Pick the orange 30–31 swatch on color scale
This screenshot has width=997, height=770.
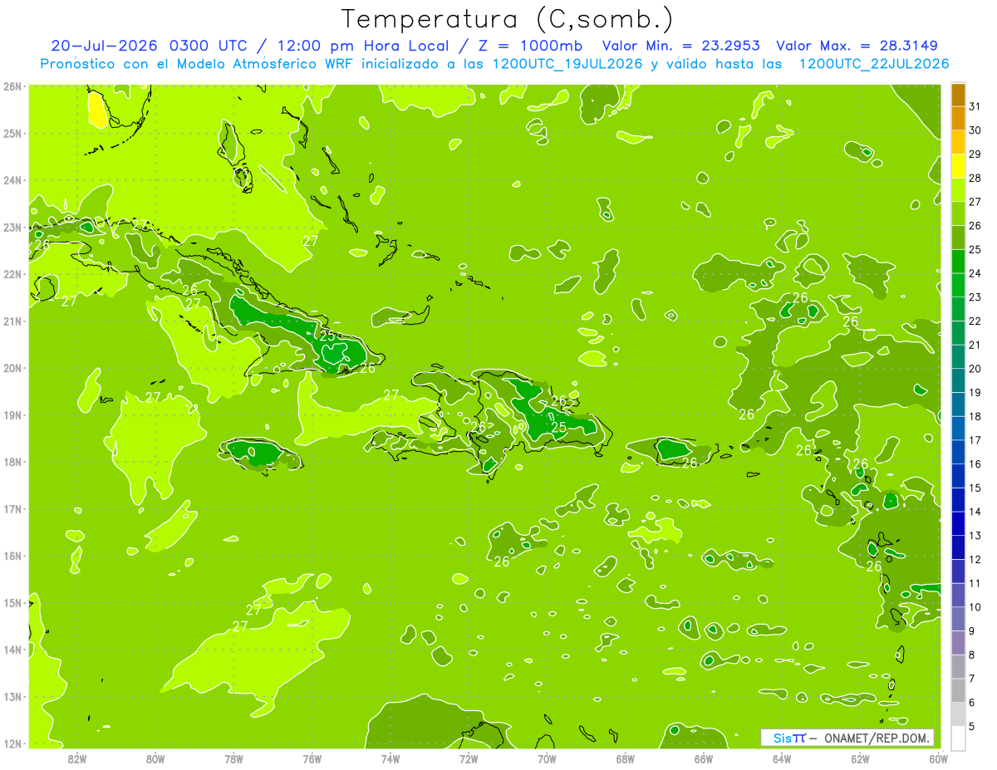point(958,119)
